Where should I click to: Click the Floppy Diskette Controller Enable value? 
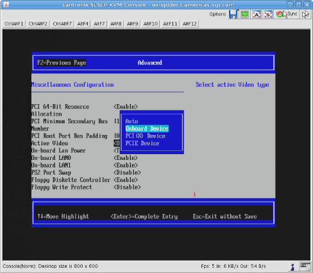pyautogui.click(x=126, y=180)
